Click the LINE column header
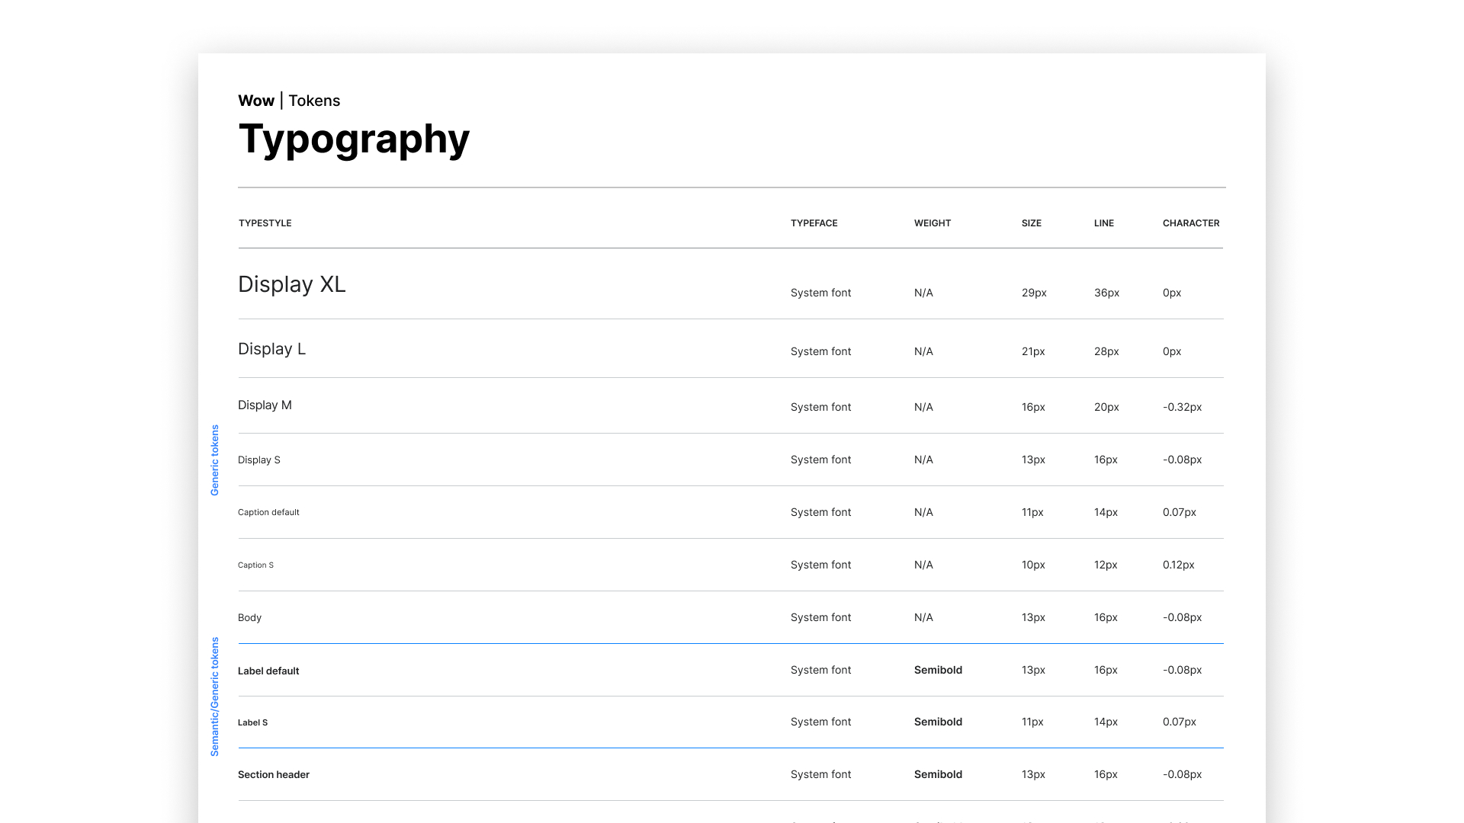 click(1103, 223)
